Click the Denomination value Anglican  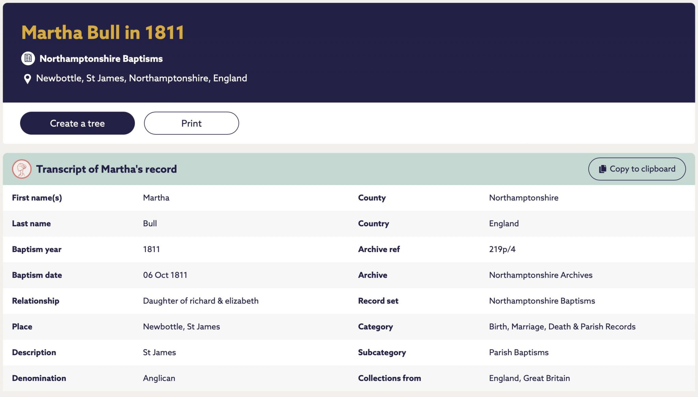tap(159, 378)
